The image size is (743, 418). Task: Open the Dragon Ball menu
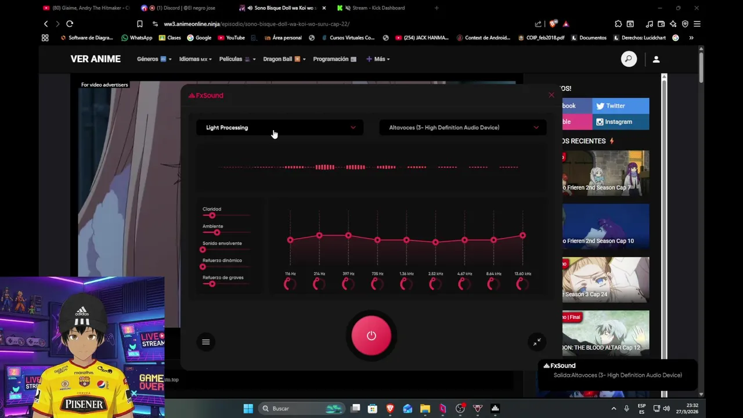(x=284, y=59)
